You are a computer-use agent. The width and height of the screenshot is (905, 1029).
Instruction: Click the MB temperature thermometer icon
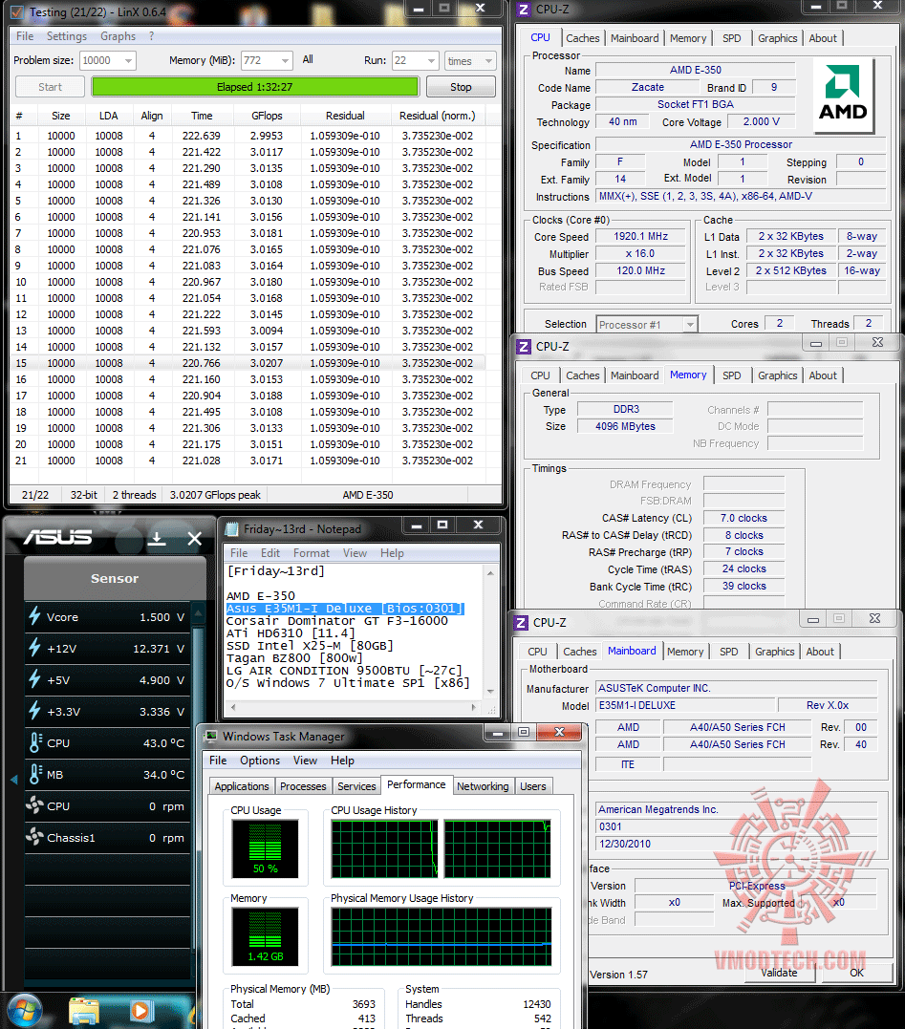tap(35, 774)
